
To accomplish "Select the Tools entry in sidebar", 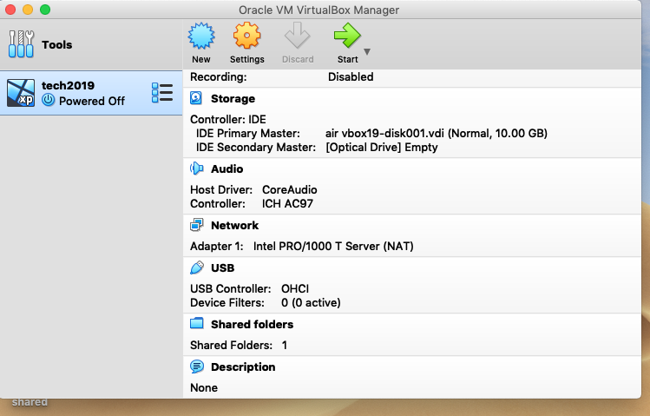I will [x=91, y=44].
